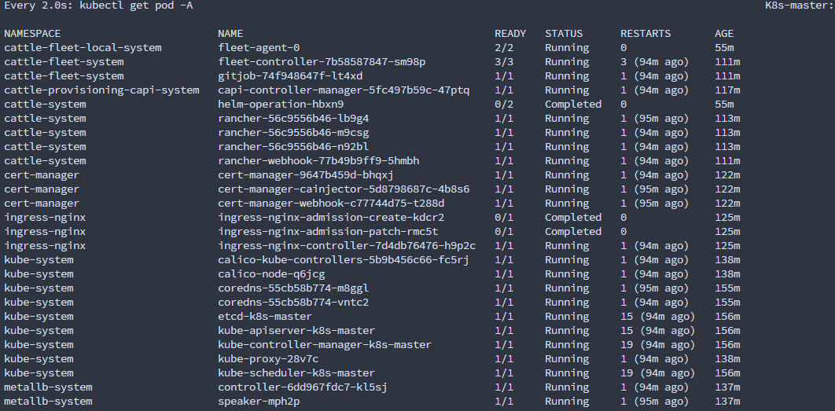Click the STATUS column header
The image size is (835, 411).
point(564,34)
